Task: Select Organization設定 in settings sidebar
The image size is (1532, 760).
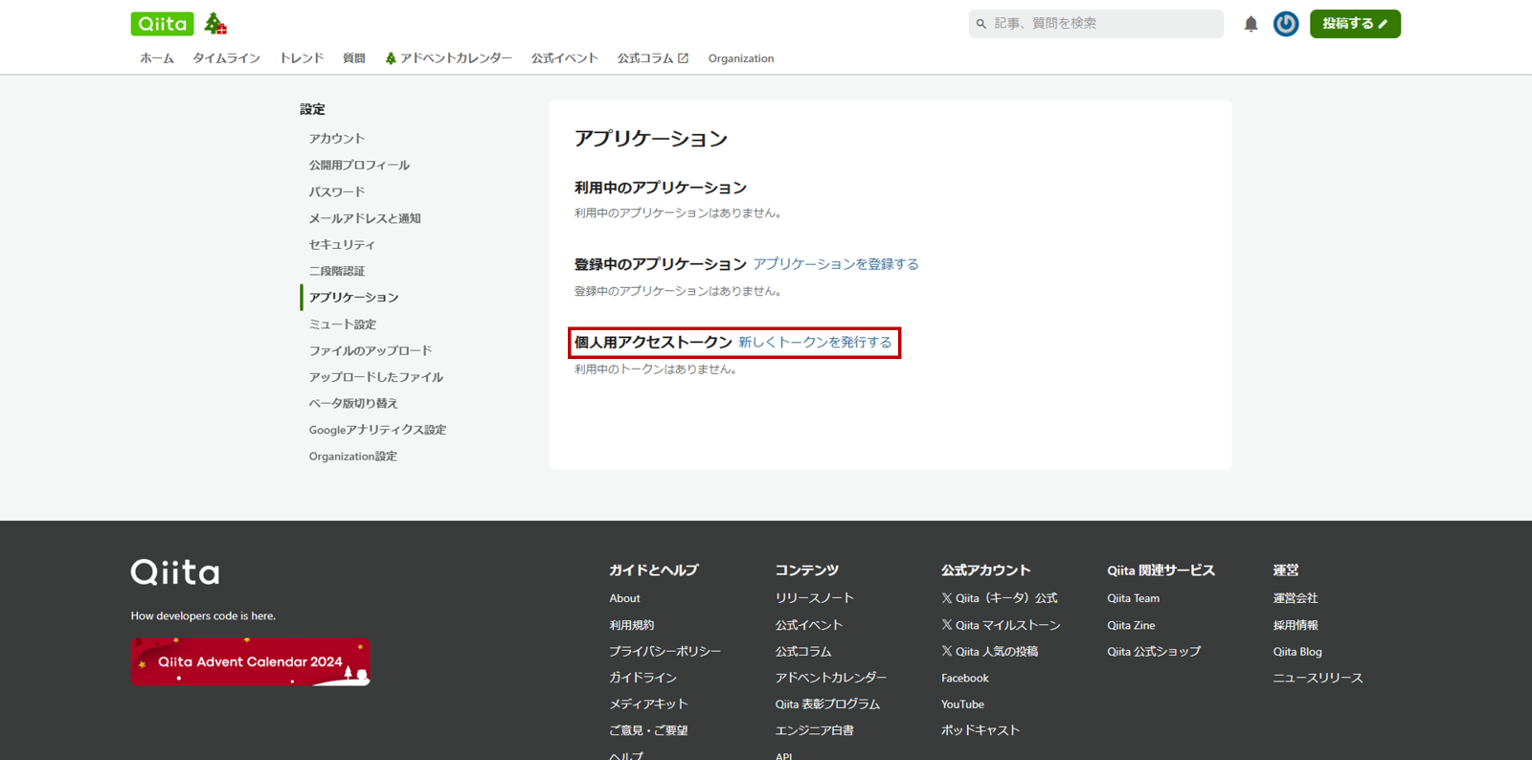Action: click(x=352, y=457)
